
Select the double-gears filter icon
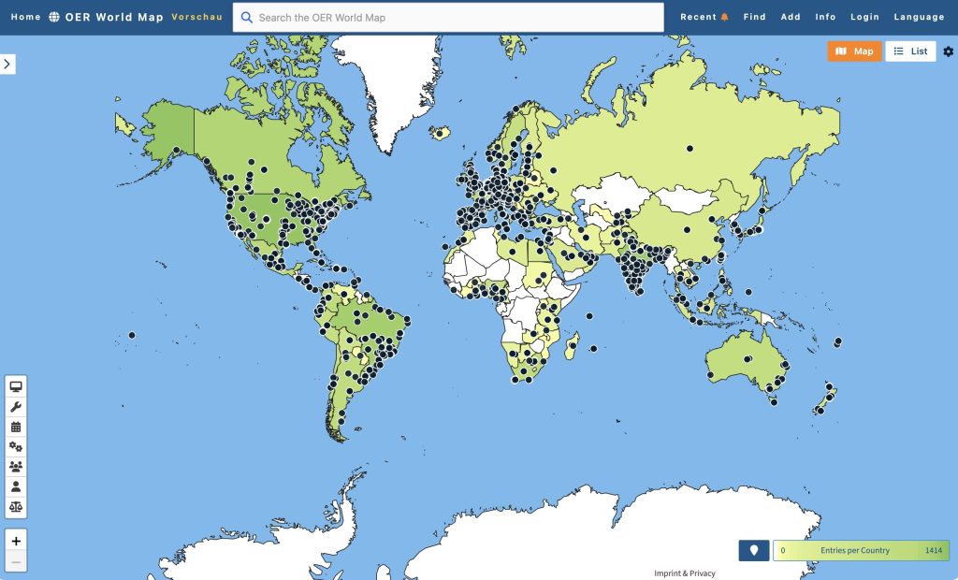click(16, 447)
